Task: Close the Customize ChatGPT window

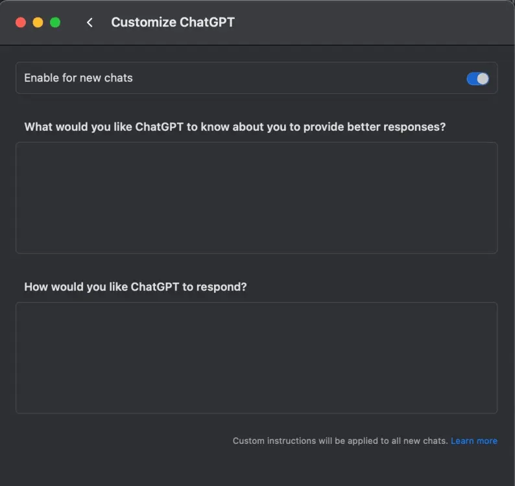Action: click(x=21, y=23)
